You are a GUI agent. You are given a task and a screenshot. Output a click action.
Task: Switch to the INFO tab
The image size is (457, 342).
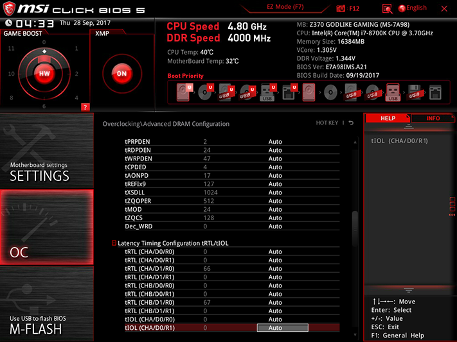tap(433, 118)
